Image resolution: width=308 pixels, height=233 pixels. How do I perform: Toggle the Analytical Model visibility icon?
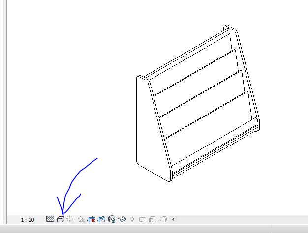(152, 219)
